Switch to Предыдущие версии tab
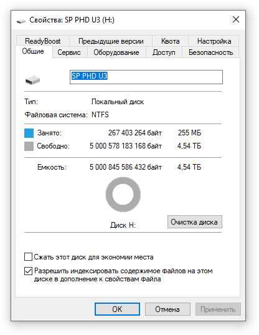The image size is (259, 335). click(x=111, y=41)
